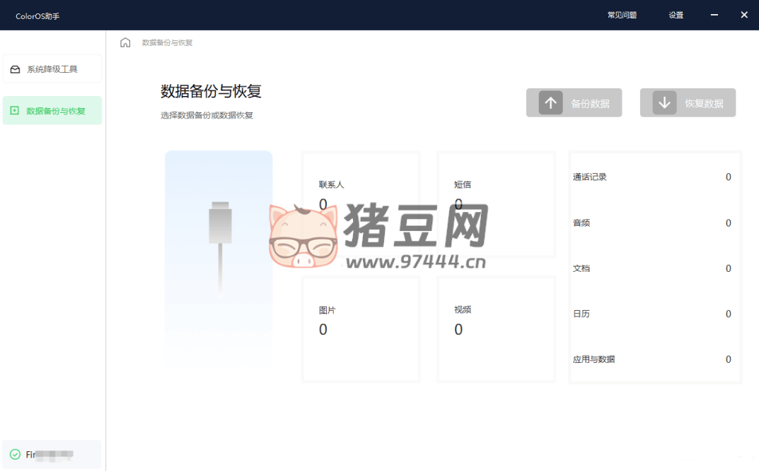
Task: Select the 视频 data card
Action: (x=496, y=329)
